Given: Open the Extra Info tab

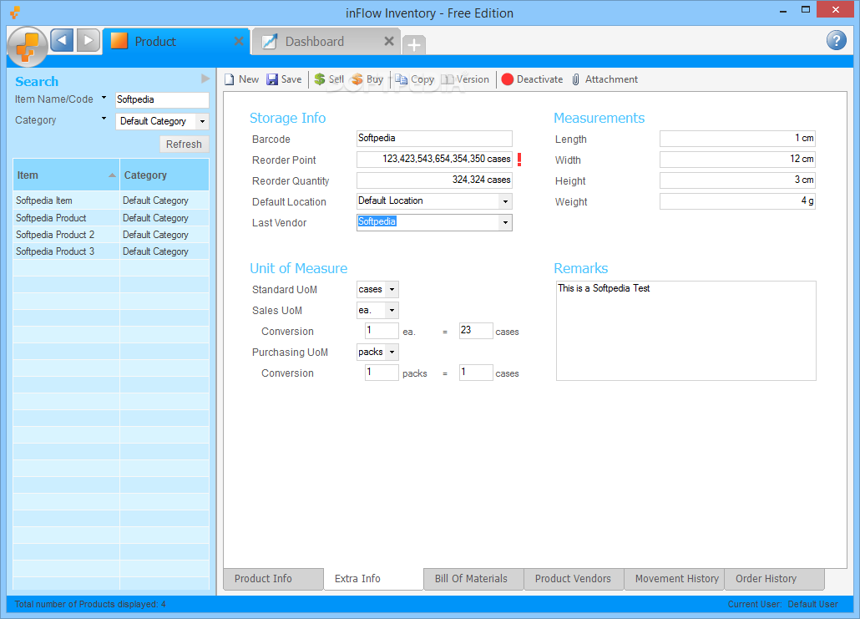Looking at the screenshot, I should coord(373,579).
